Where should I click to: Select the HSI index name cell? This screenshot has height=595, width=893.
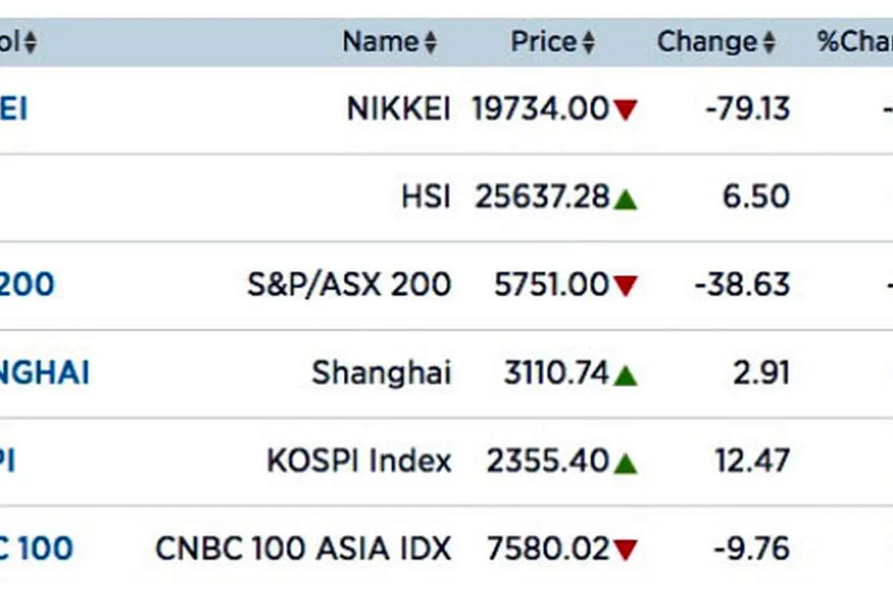coord(426,197)
